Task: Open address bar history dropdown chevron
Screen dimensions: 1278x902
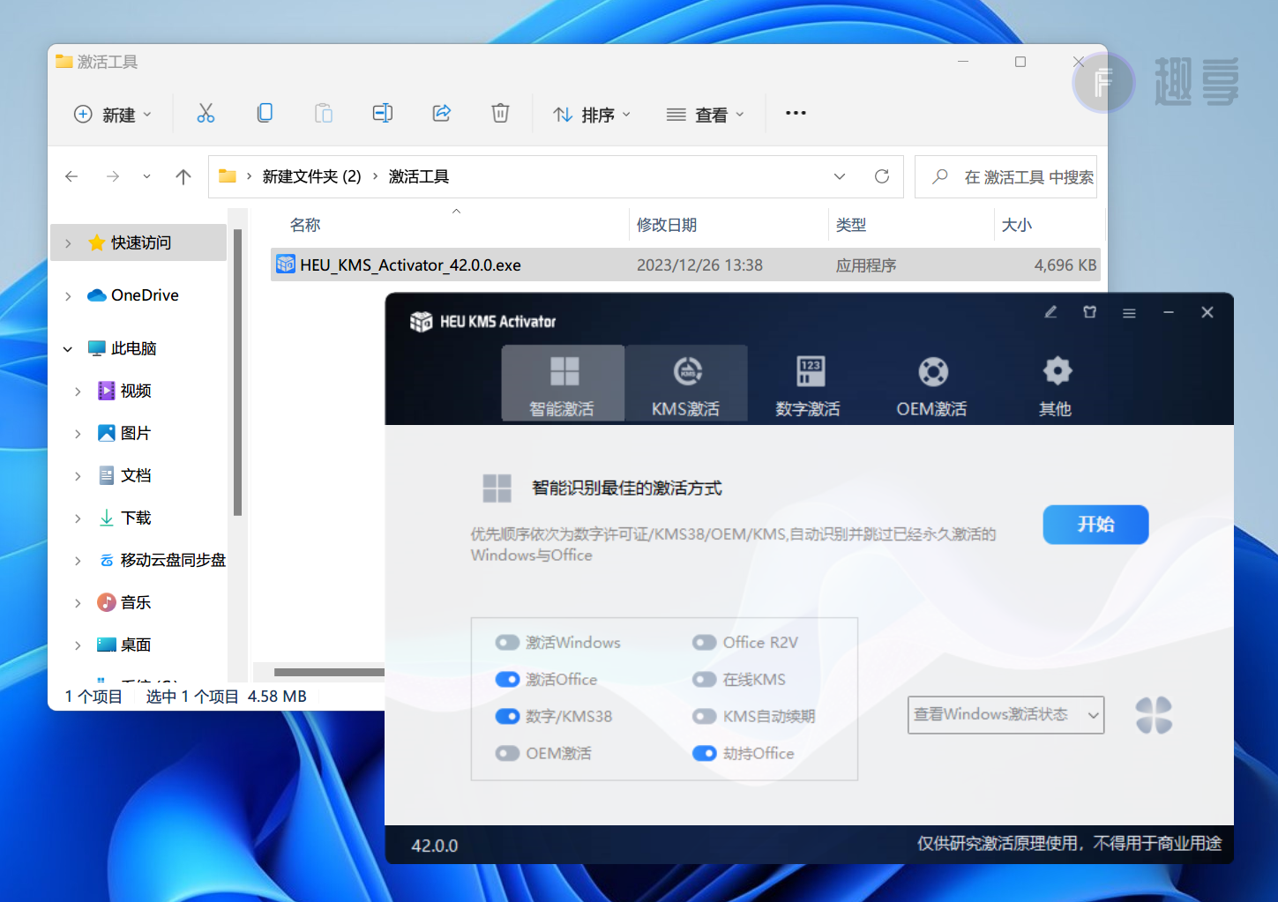Action: pos(840,176)
